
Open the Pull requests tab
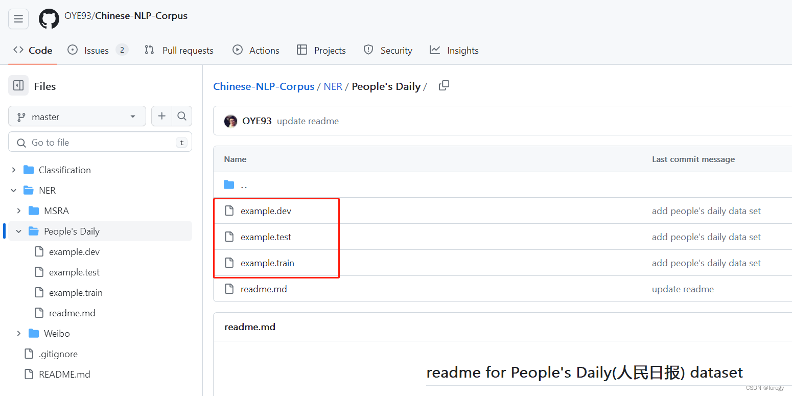[179, 50]
